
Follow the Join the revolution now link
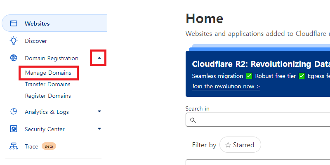point(226,87)
